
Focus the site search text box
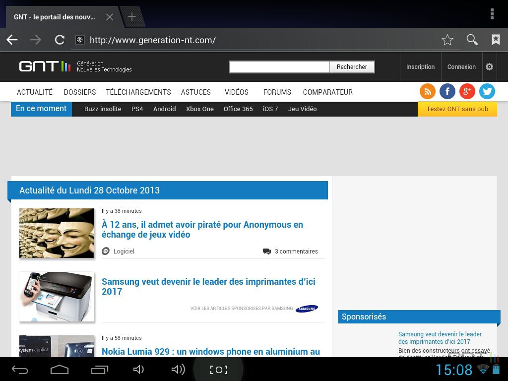(x=280, y=67)
